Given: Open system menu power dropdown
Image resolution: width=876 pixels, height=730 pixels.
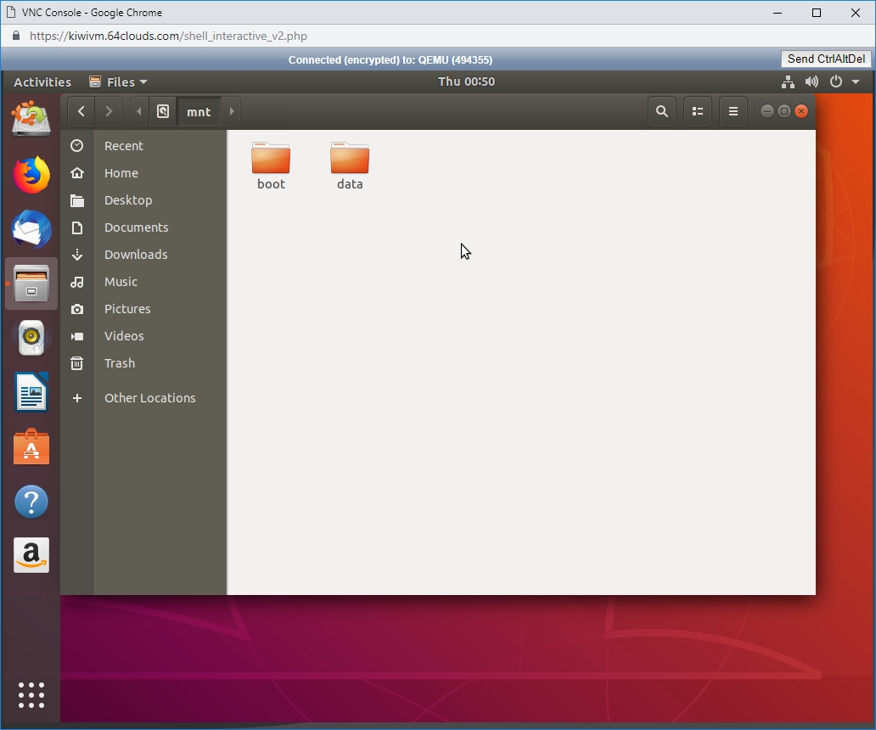Looking at the screenshot, I should click(x=845, y=82).
